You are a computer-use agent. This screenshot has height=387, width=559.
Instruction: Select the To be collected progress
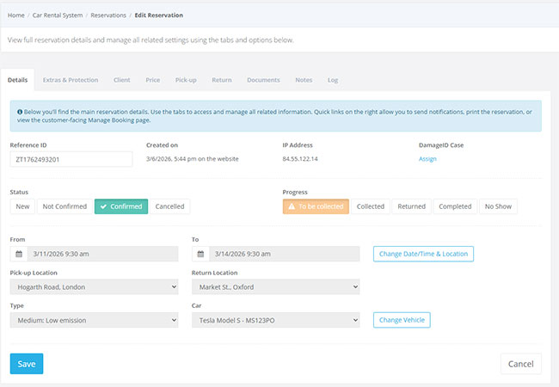pos(316,206)
